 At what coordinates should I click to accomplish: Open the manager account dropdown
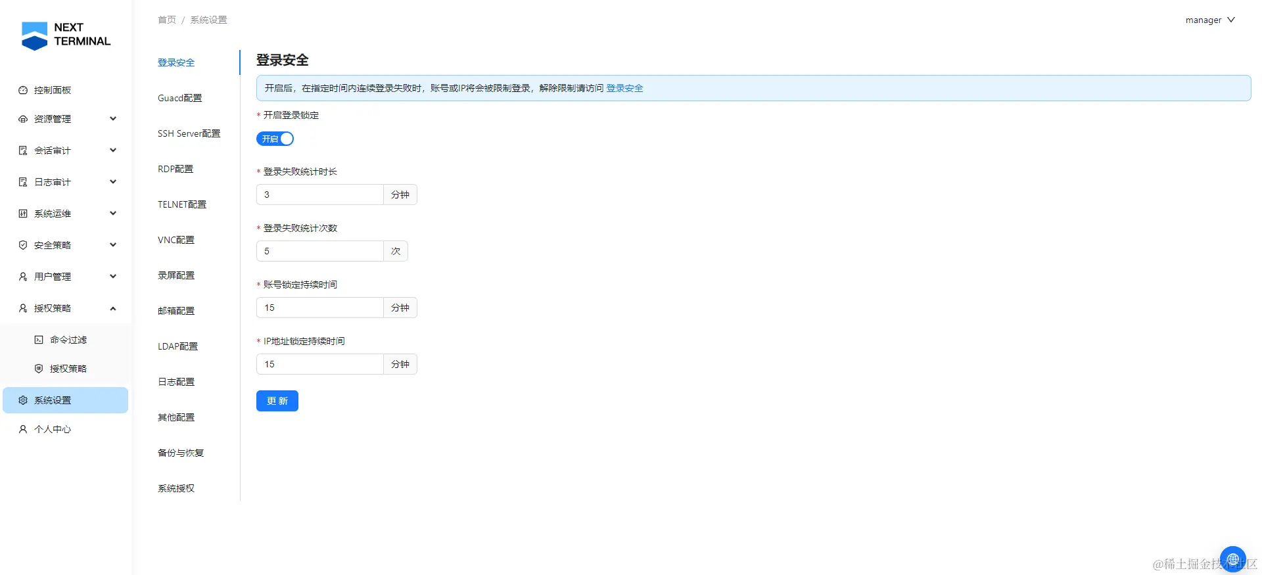coord(1210,20)
